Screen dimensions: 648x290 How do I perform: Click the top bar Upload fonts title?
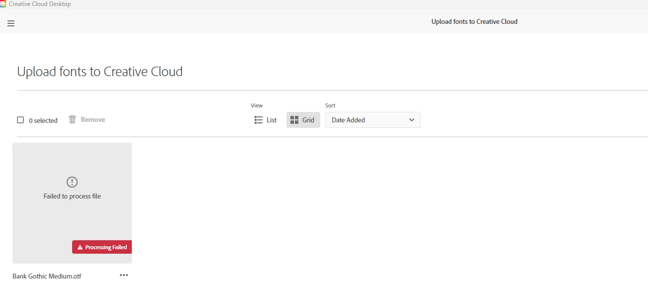point(474,21)
